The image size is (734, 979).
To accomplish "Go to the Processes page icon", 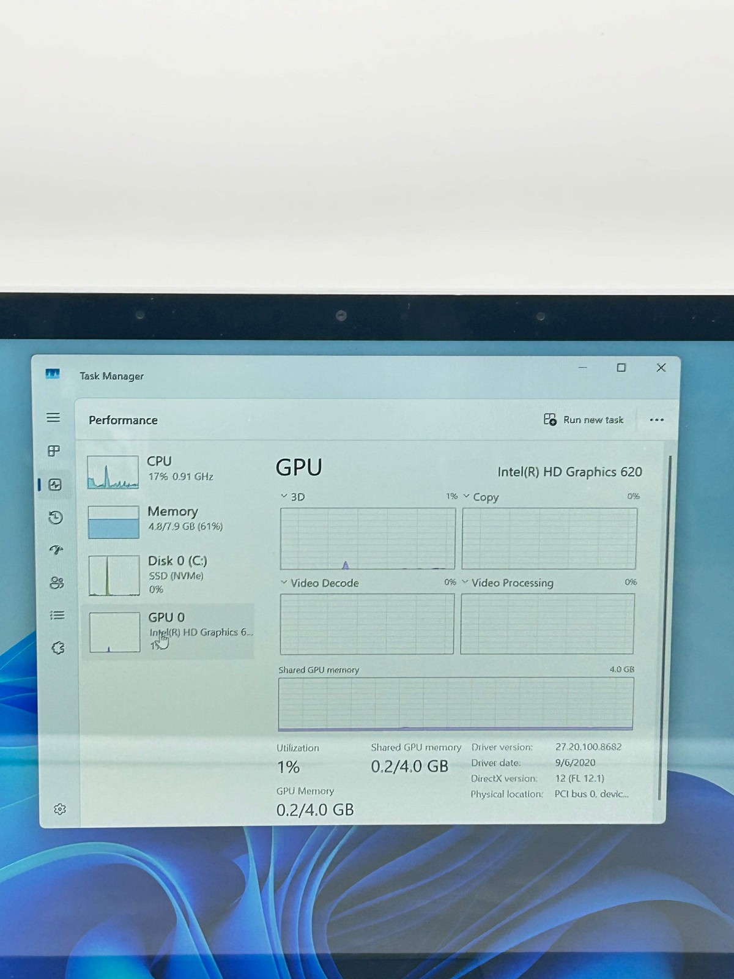I will [54, 451].
